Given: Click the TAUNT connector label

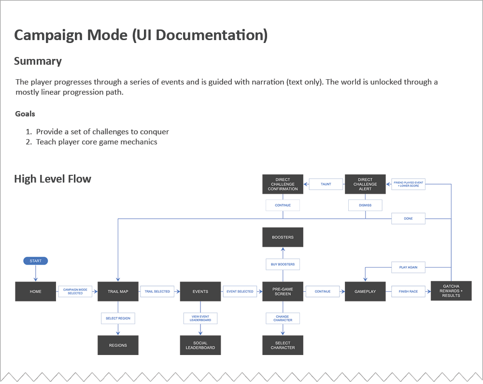Looking at the screenshot, I should pos(326,184).
